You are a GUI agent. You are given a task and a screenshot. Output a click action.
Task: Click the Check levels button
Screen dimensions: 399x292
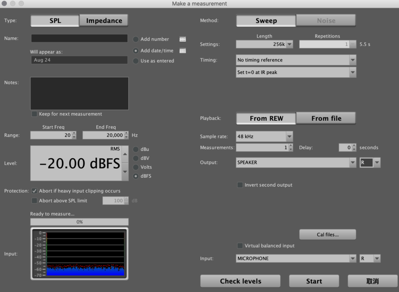240,281
